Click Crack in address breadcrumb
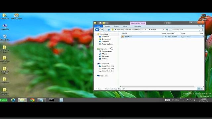The image size is (212, 119). point(153,29)
